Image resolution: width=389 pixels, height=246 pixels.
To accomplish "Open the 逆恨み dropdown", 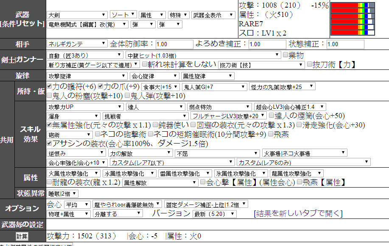I will (76, 153).
